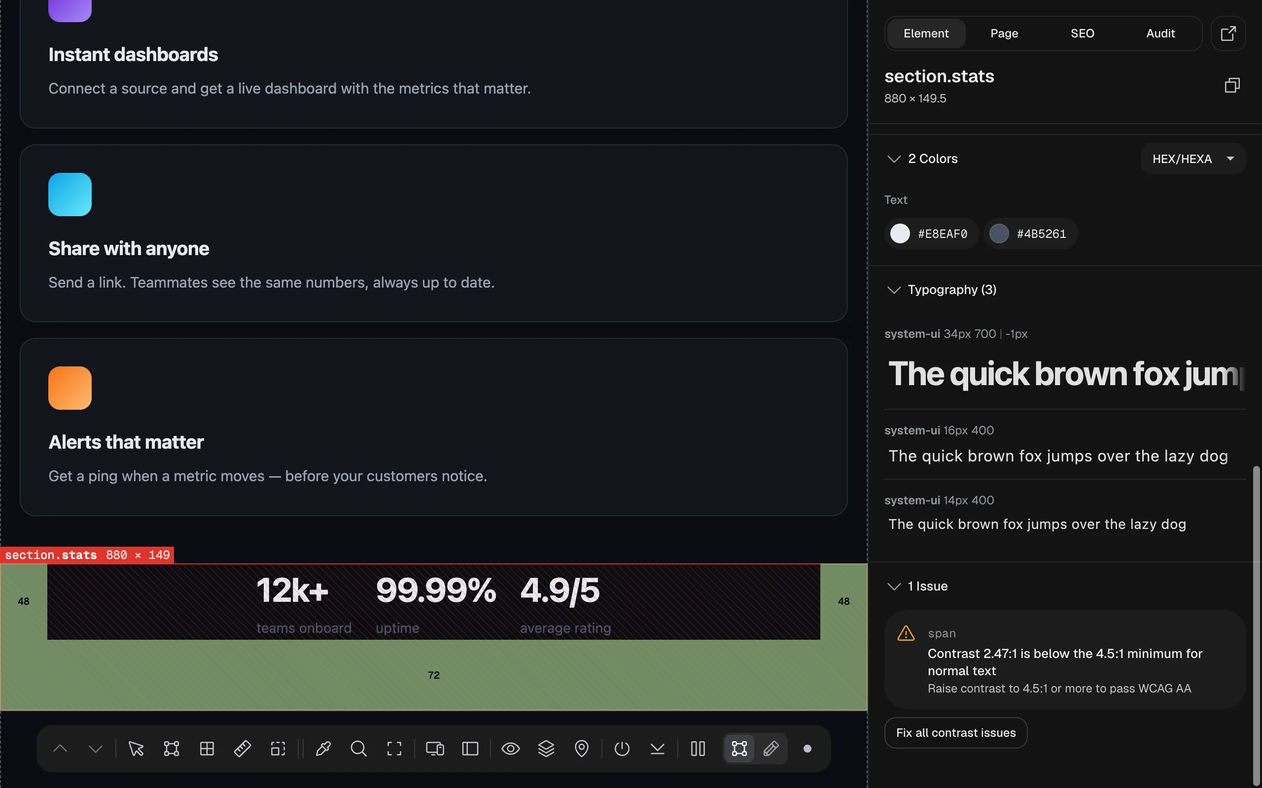The image size is (1262, 788).
Task: Click the power icon in the toolbar
Action: point(622,749)
